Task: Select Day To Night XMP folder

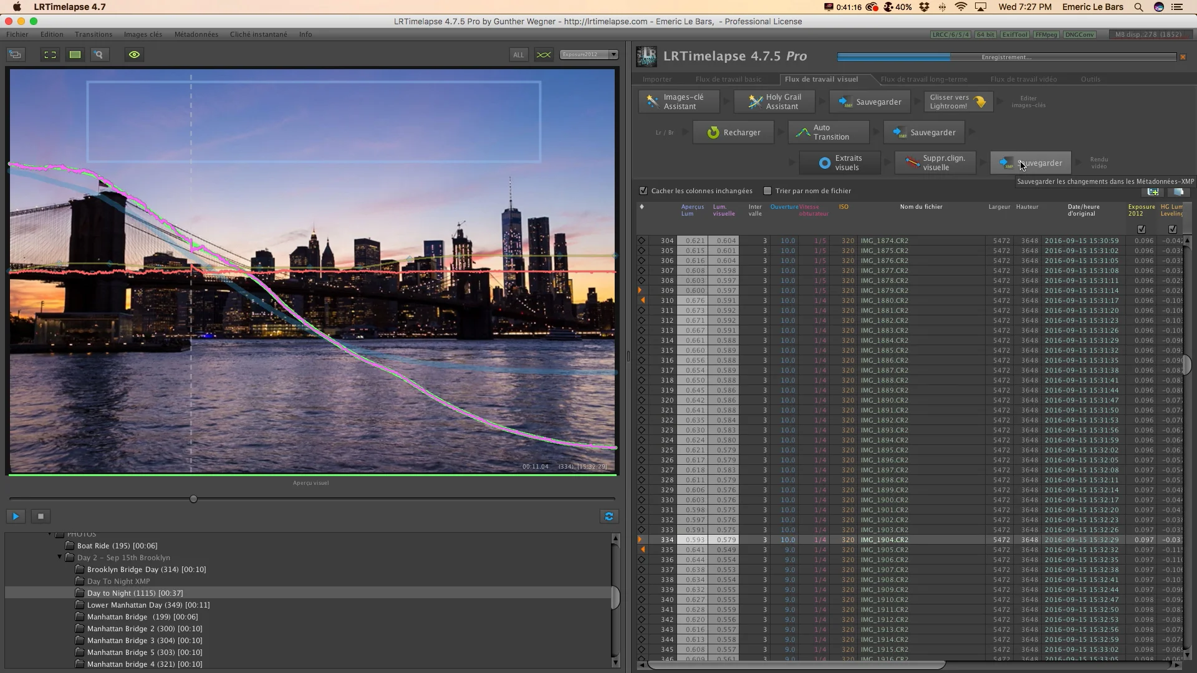Action: pos(118,581)
